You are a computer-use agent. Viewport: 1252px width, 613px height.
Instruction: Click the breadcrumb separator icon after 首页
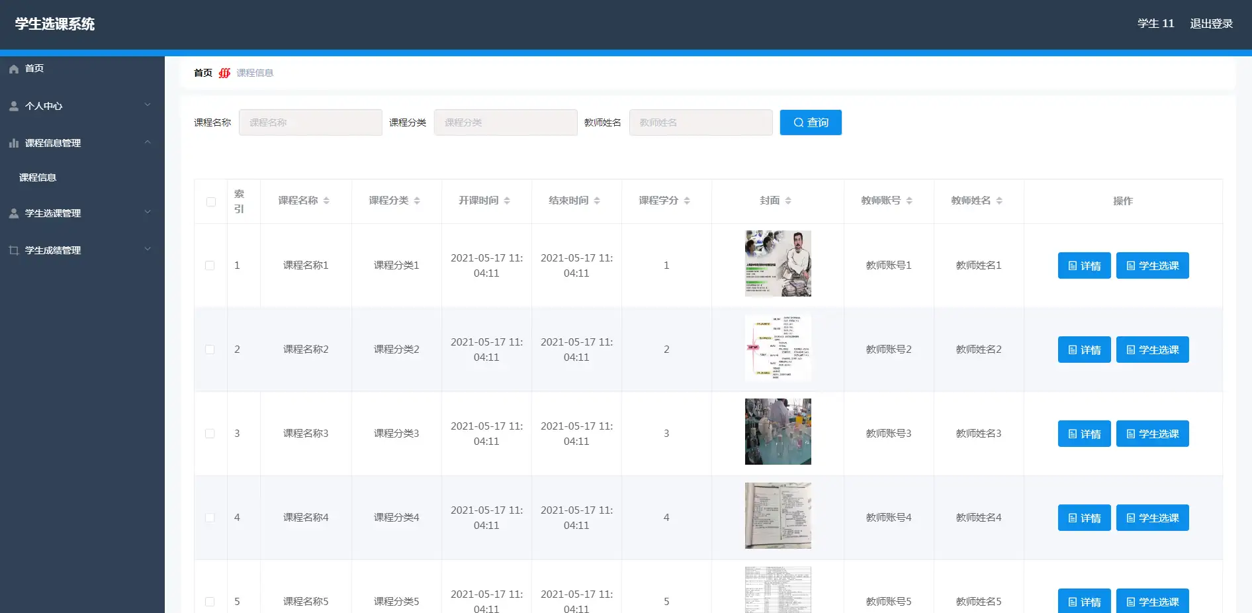point(224,73)
